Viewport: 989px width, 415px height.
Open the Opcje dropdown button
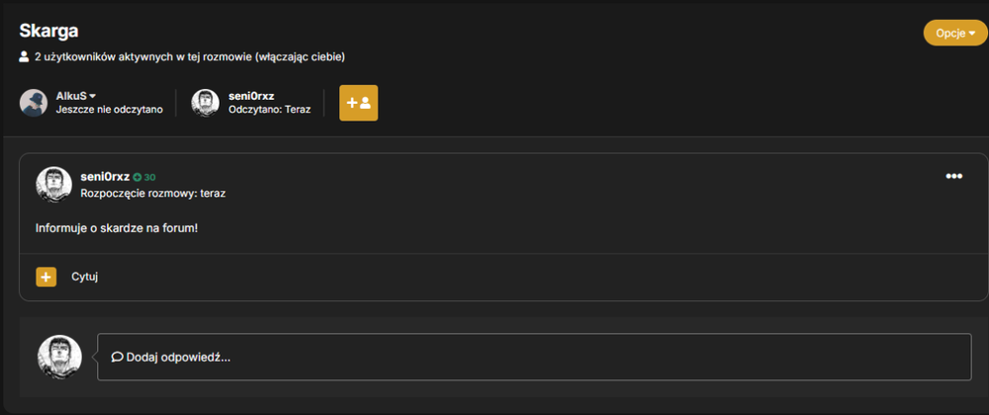tap(955, 34)
